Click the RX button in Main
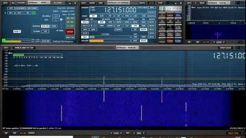 (28, 13)
